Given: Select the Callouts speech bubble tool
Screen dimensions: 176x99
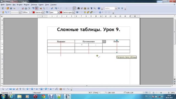Looking at the screenshot, I should [x=46, y=89].
